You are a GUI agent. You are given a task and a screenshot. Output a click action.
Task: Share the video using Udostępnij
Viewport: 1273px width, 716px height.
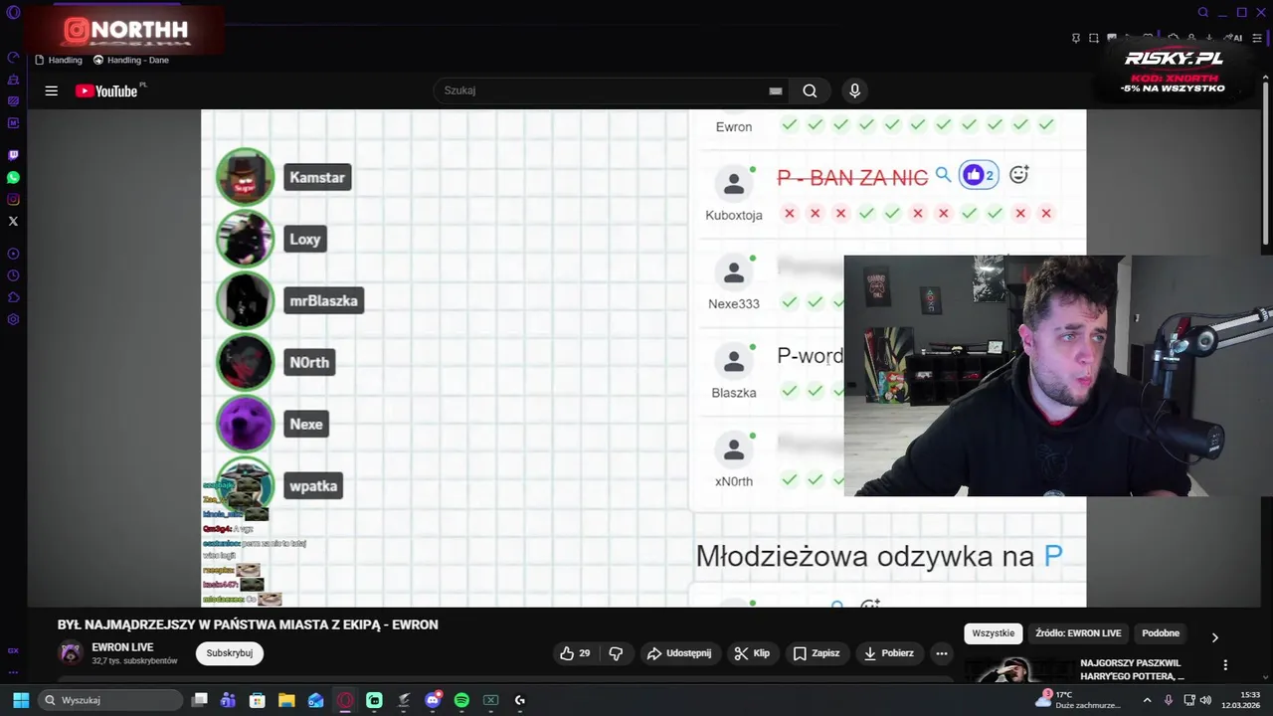tap(679, 653)
